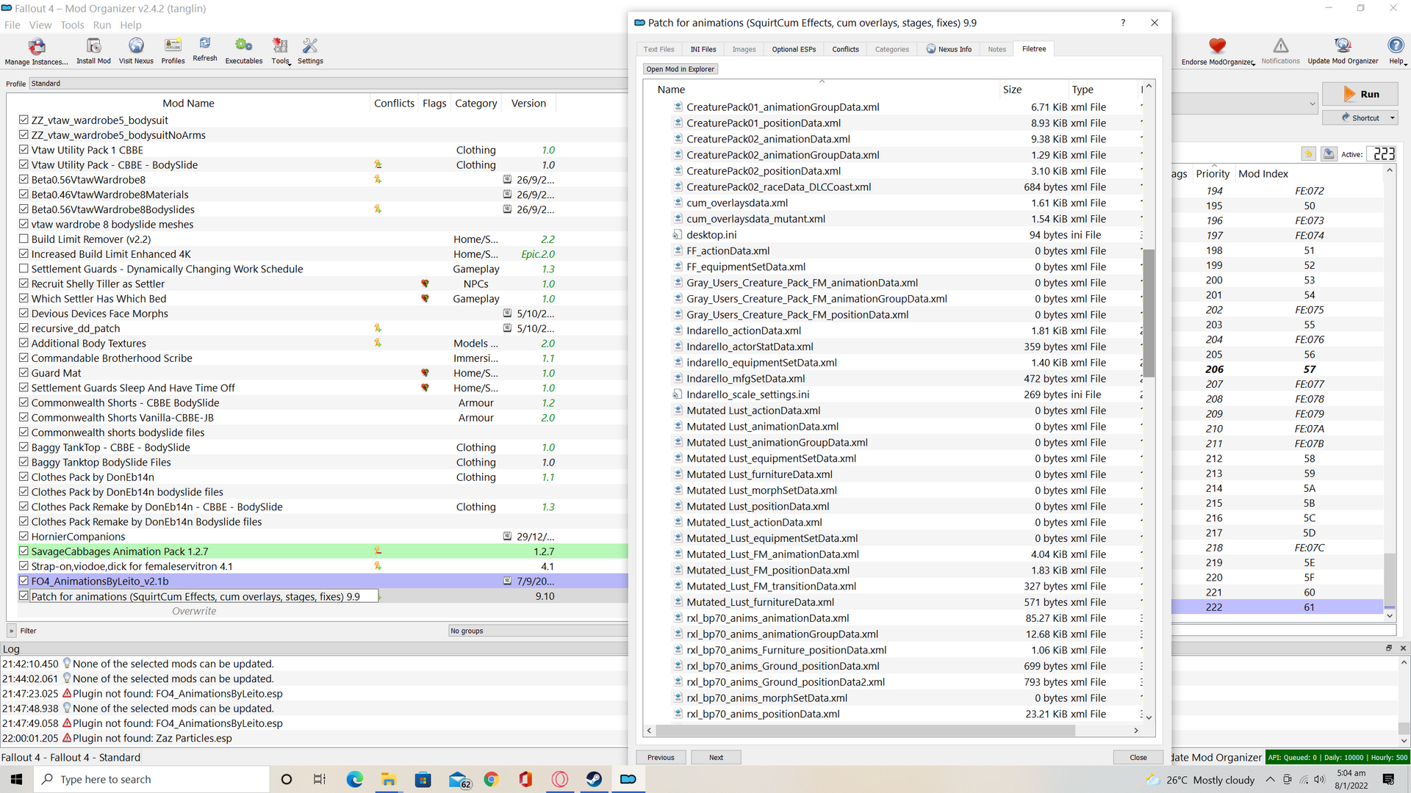Screen dimensions: 1411x793
Task: Switch to the INI Files tab
Action: click(703, 49)
